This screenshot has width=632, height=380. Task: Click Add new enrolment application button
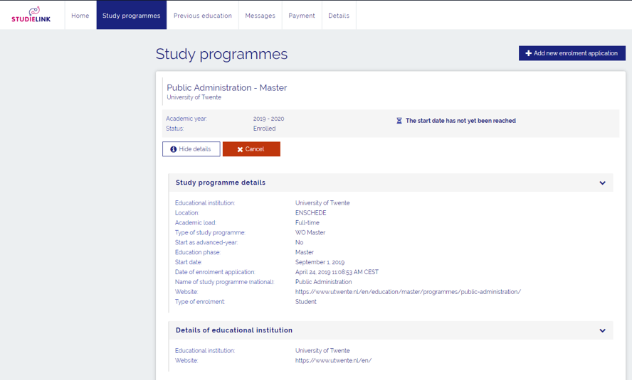tap(572, 53)
